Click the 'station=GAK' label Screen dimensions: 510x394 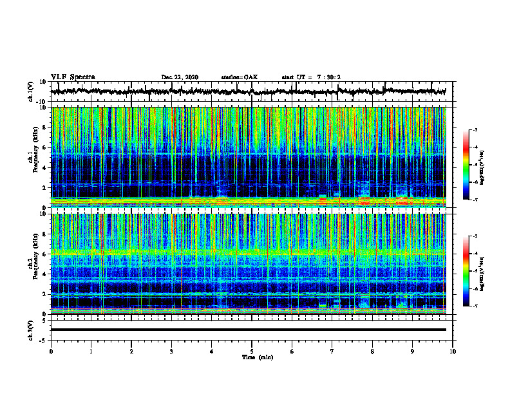(x=240, y=77)
